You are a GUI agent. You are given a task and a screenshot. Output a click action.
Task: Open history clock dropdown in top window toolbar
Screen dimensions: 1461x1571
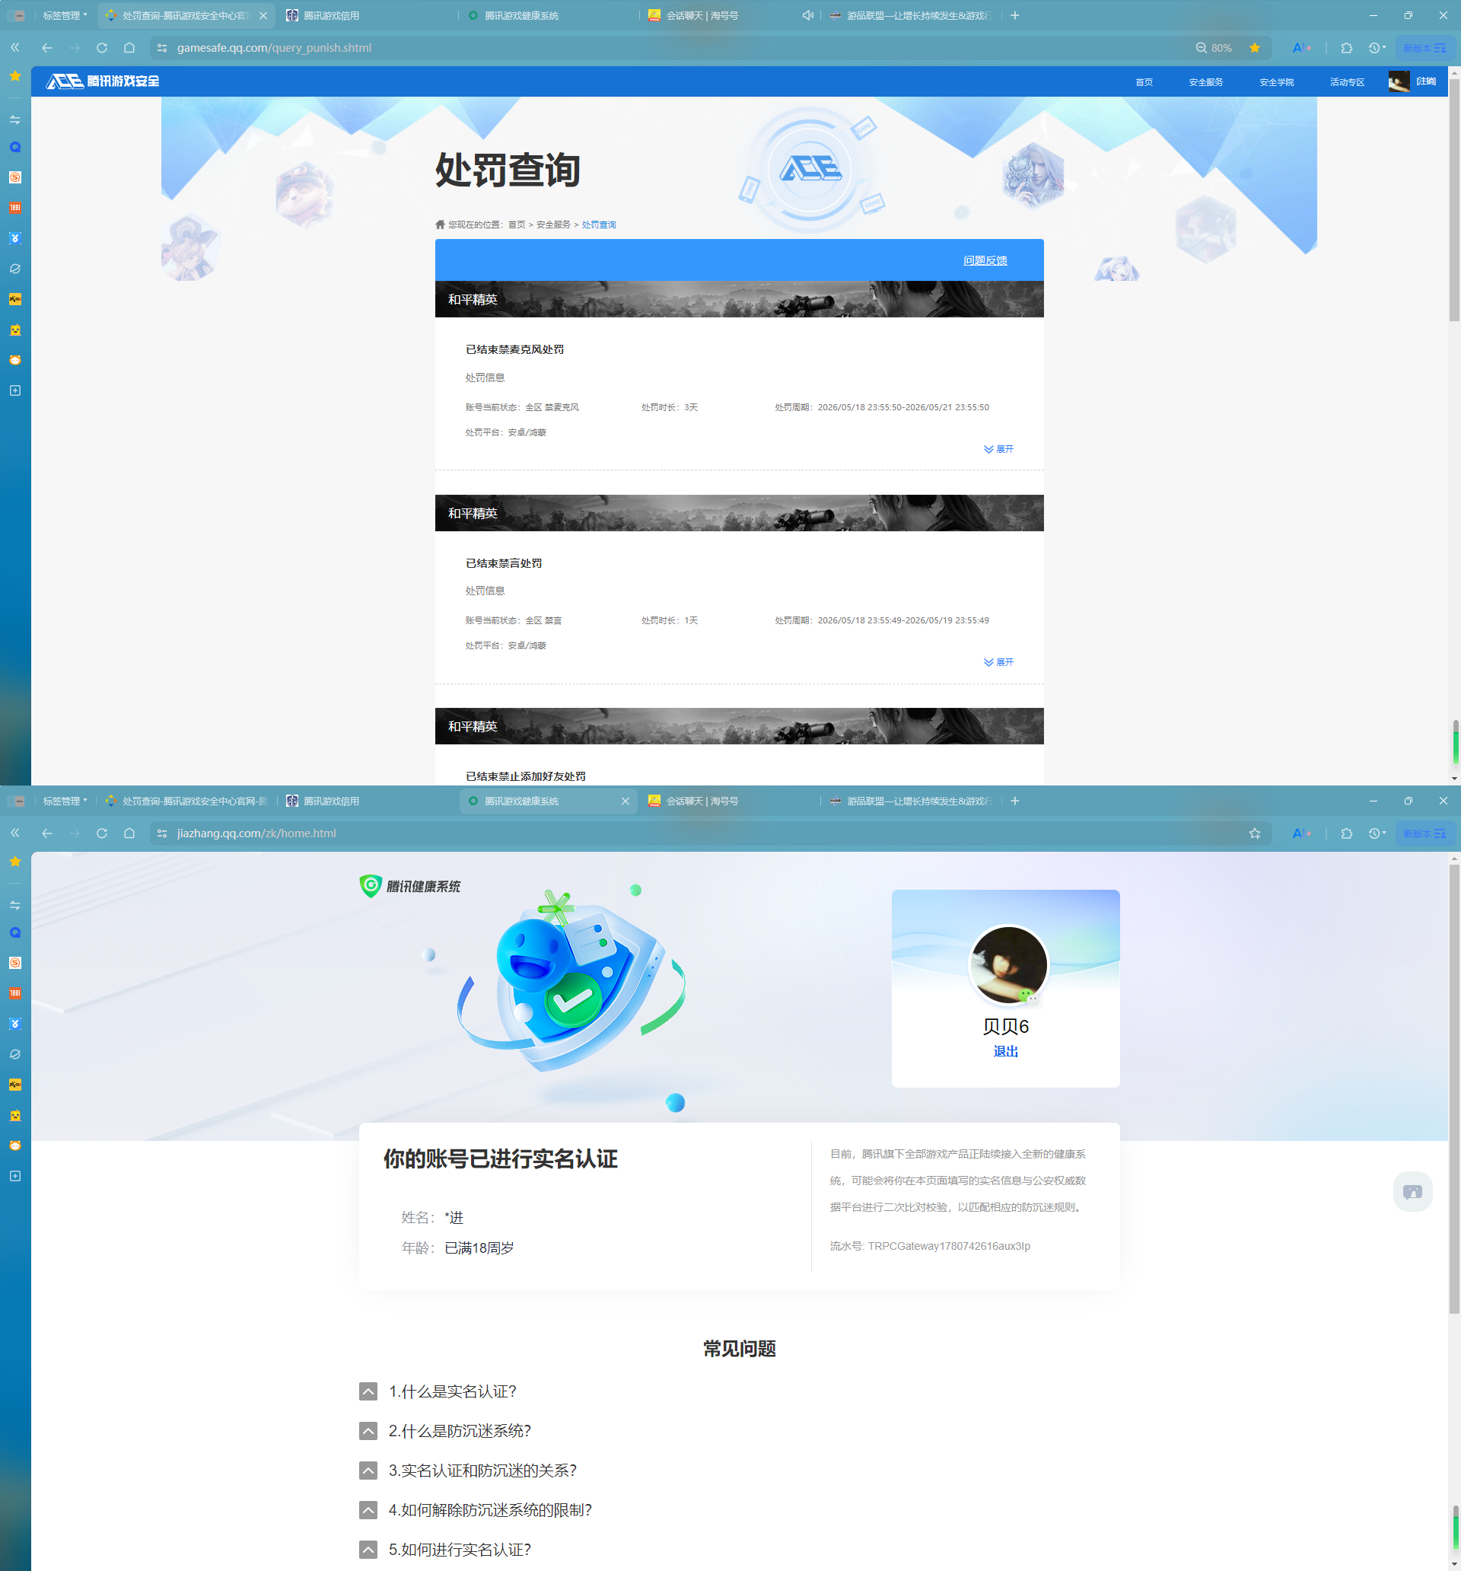1377,48
